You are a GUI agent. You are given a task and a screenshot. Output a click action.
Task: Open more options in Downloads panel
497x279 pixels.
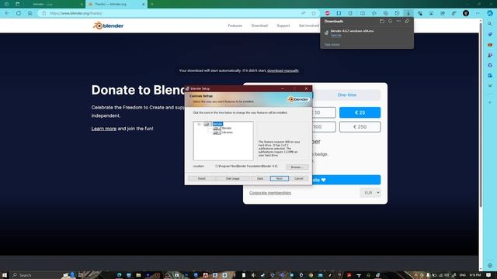click(398, 21)
